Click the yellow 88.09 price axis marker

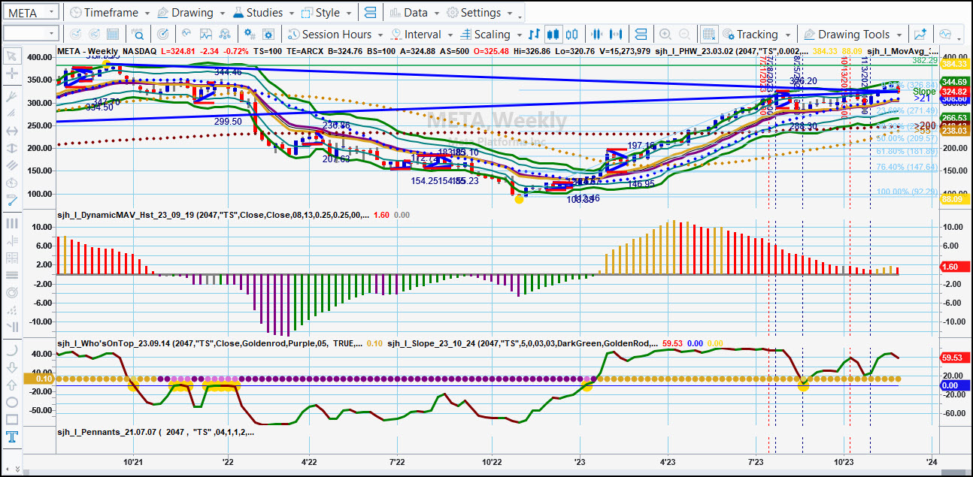tap(955, 199)
